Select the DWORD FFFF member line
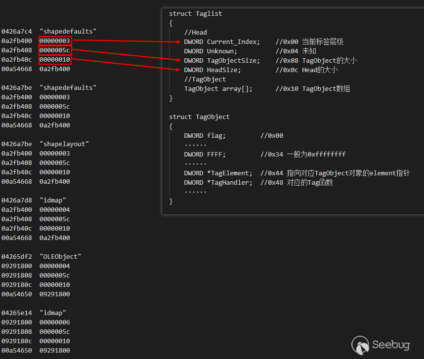Screen dimensions: 424x359 pos(205,155)
